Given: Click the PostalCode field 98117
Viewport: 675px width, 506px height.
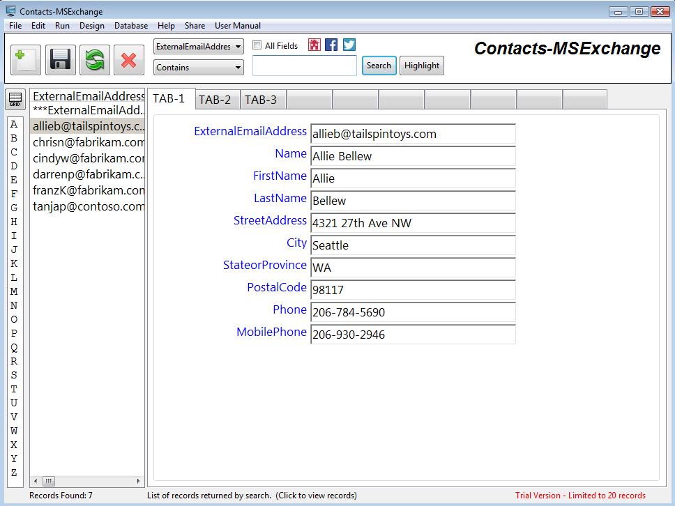Looking at the screenshot, I should pos(413,289).
